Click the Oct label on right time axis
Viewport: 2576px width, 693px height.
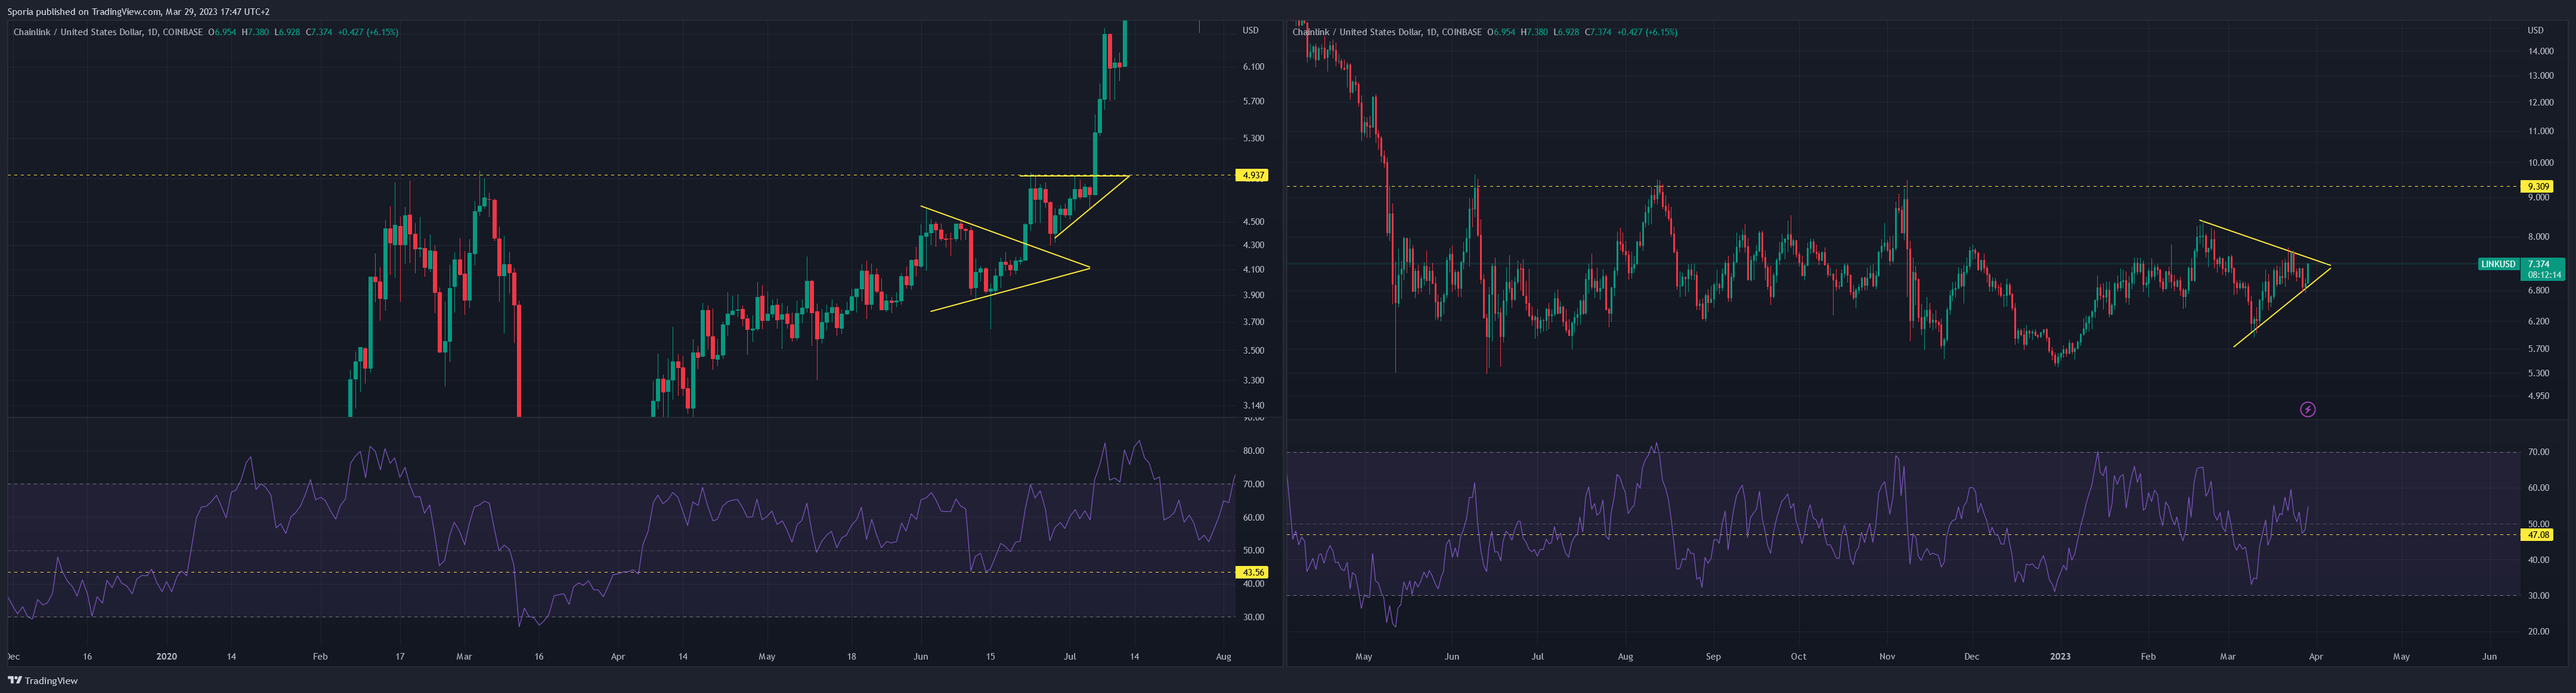[1798, 657]
